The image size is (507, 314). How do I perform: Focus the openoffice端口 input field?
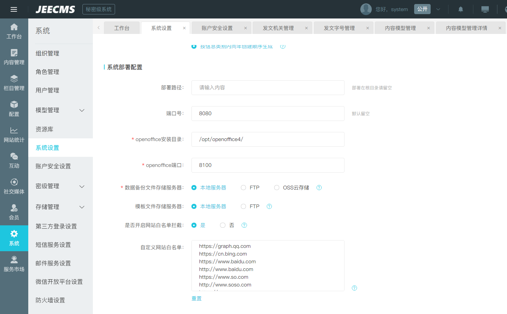coord(268,165)
